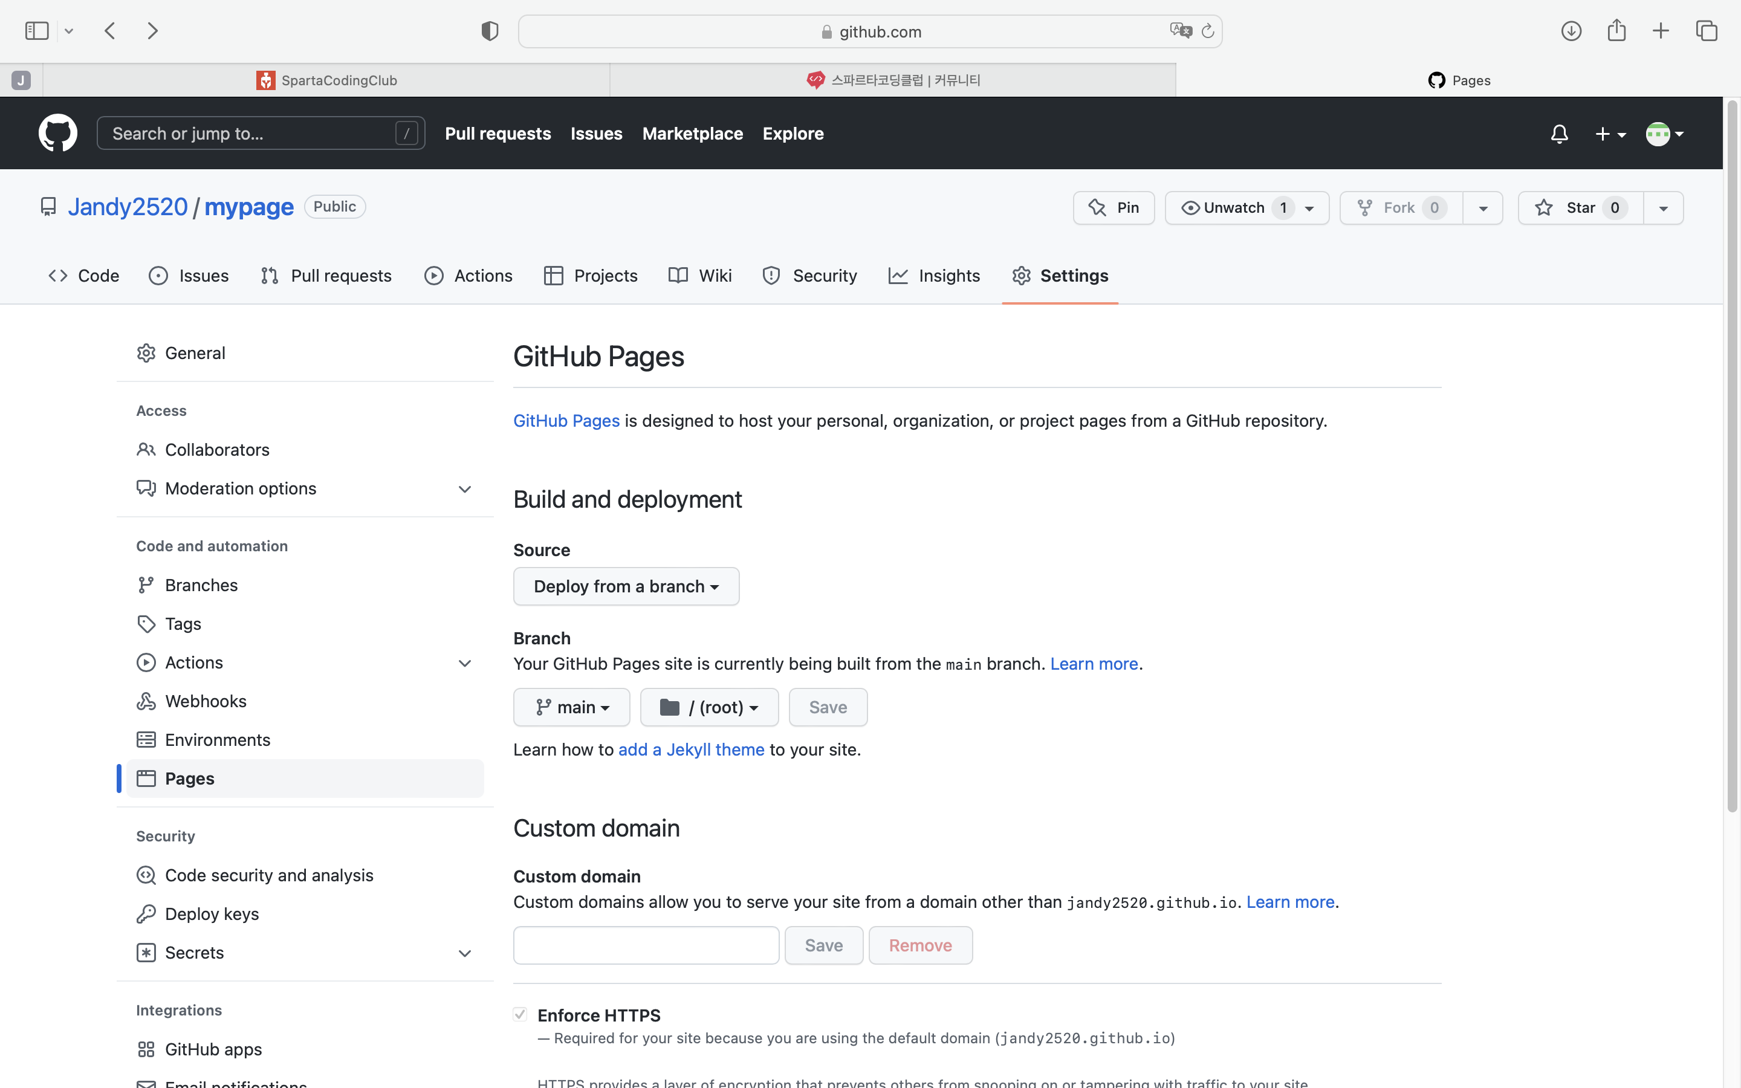Open the Insights tab
The image size is (1741, 1088).
(935, 276)
